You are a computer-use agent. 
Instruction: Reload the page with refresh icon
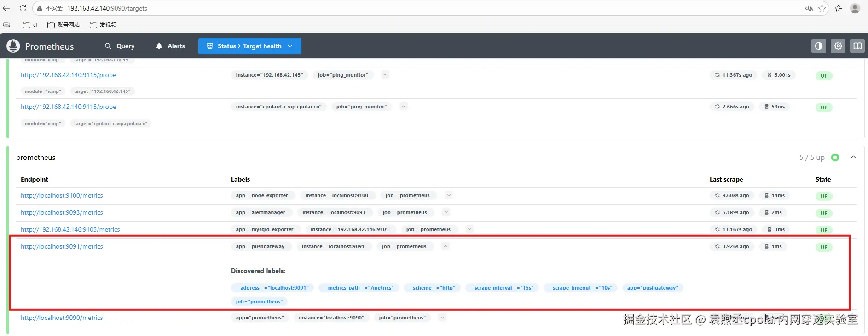coord(23,8)
